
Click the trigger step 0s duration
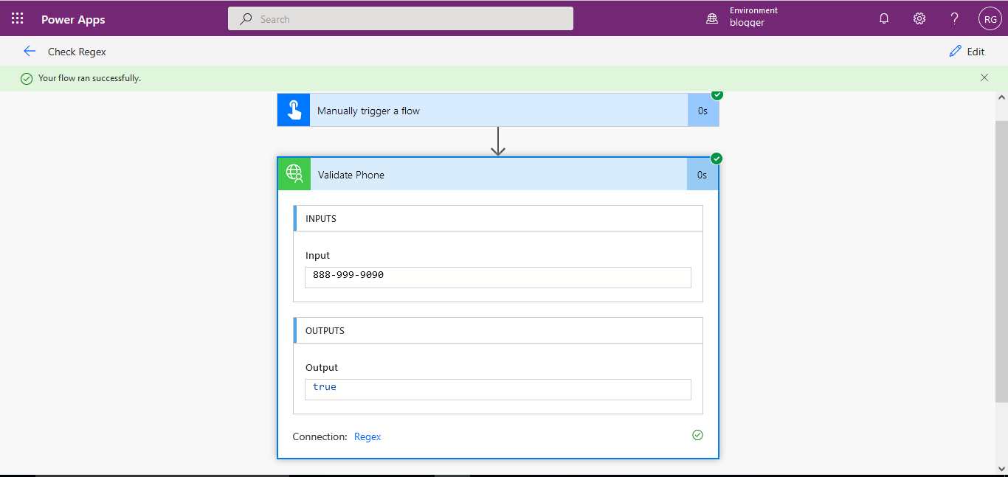703,111
